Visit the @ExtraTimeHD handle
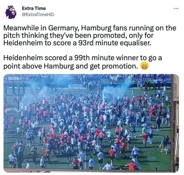Screen dimensions: 184x175 (38, 15)
